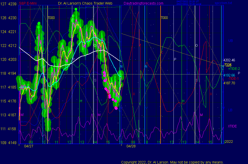Click 'Dr. Al Larson's Chaos Trader Web' heading
248x164 pixels.
pos(85,3)
